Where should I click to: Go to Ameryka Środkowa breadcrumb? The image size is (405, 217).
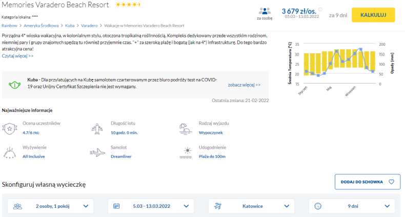click(x=42, y=25)
